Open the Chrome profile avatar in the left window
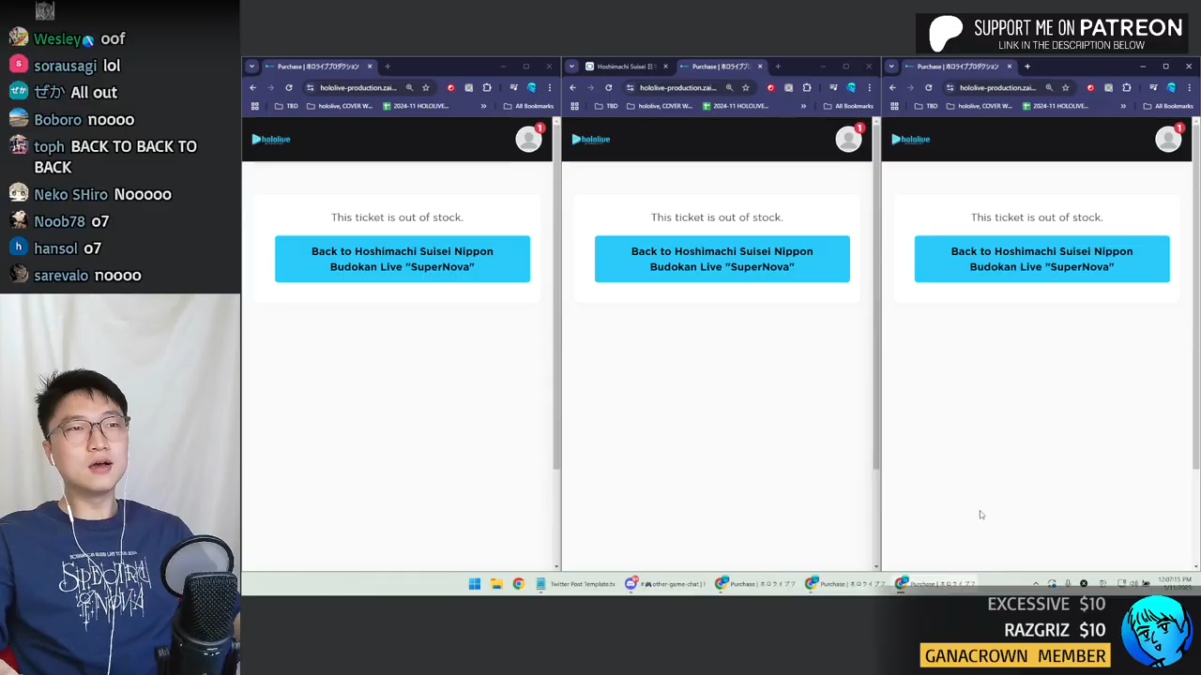 (531, 87)
